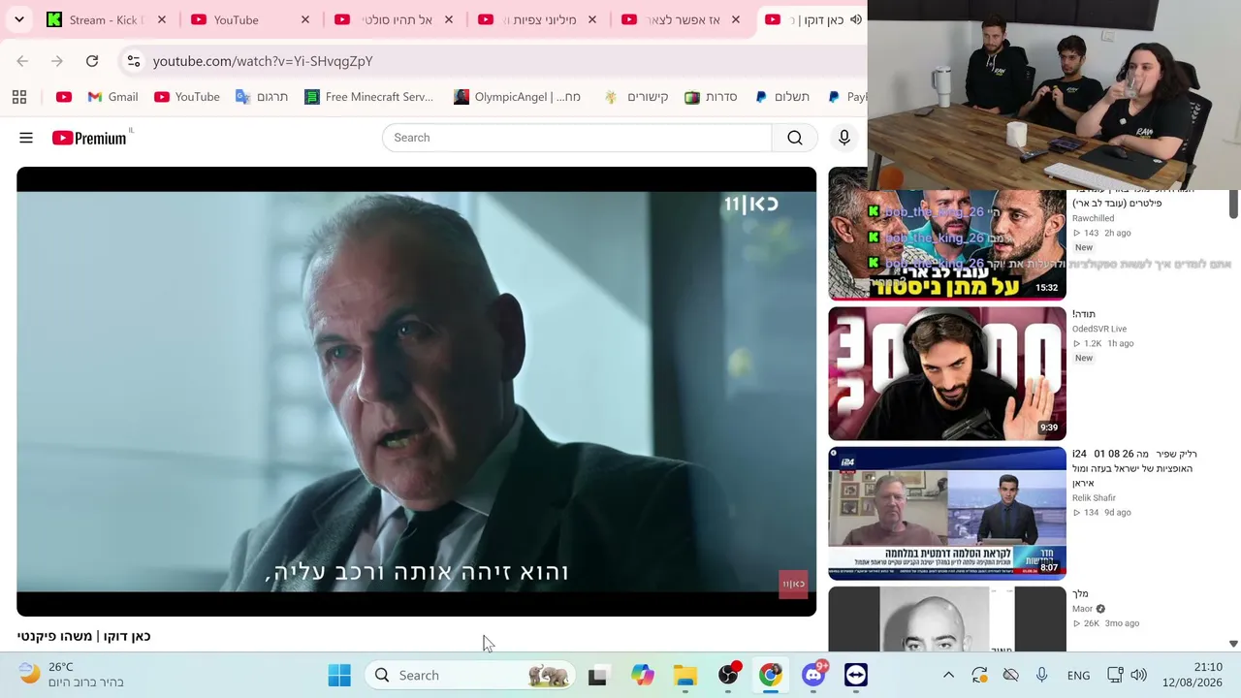Open the Free Minecraft Serv... bookmark
This screenshot has height=698, width=1241.
[x=368, y=97]
